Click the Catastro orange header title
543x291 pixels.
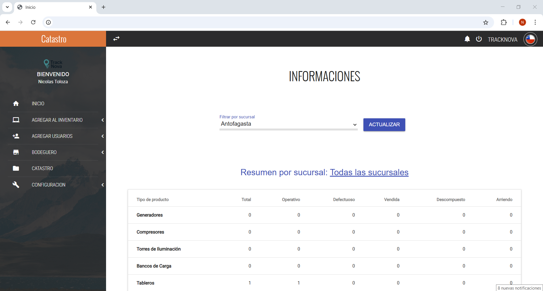[54, 39]
